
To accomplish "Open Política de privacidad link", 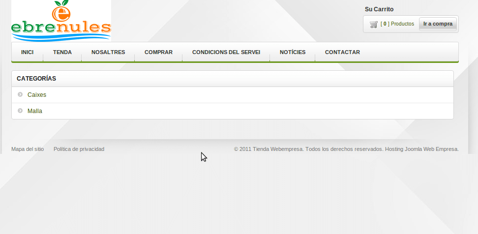I will 79,149.
